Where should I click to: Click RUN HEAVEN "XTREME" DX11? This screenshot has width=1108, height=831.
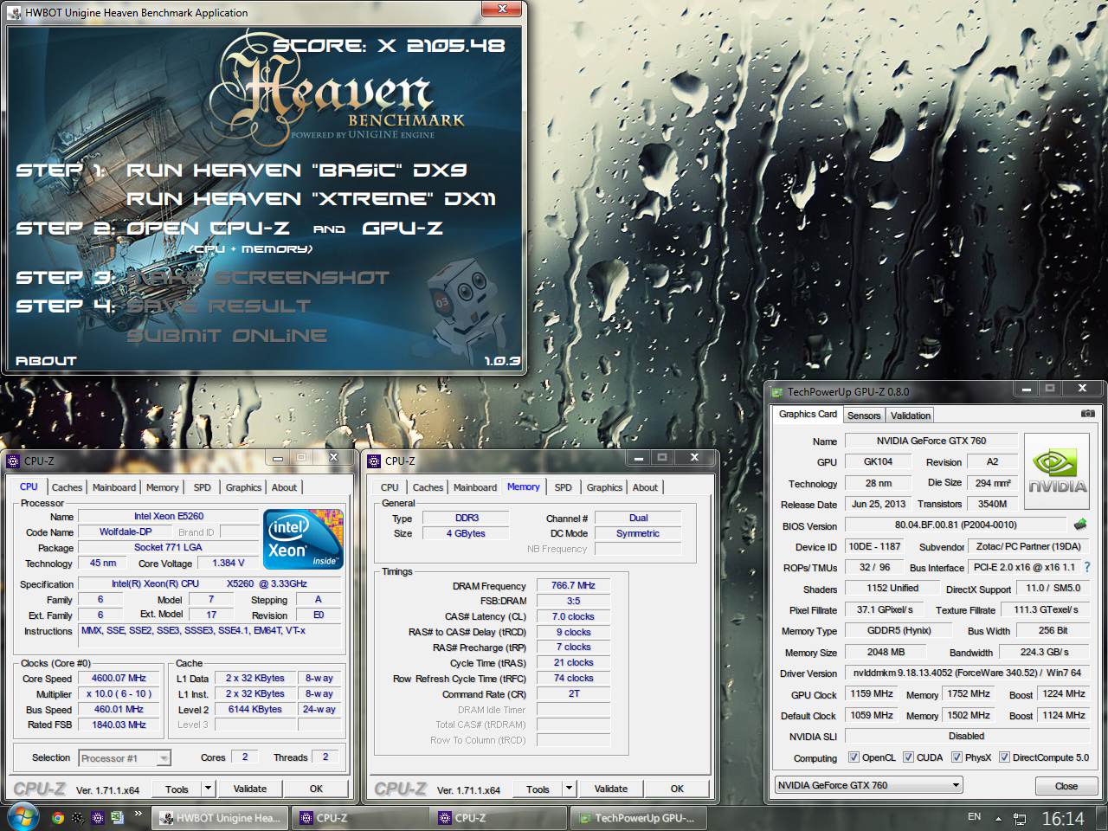(x=311, y=199)
